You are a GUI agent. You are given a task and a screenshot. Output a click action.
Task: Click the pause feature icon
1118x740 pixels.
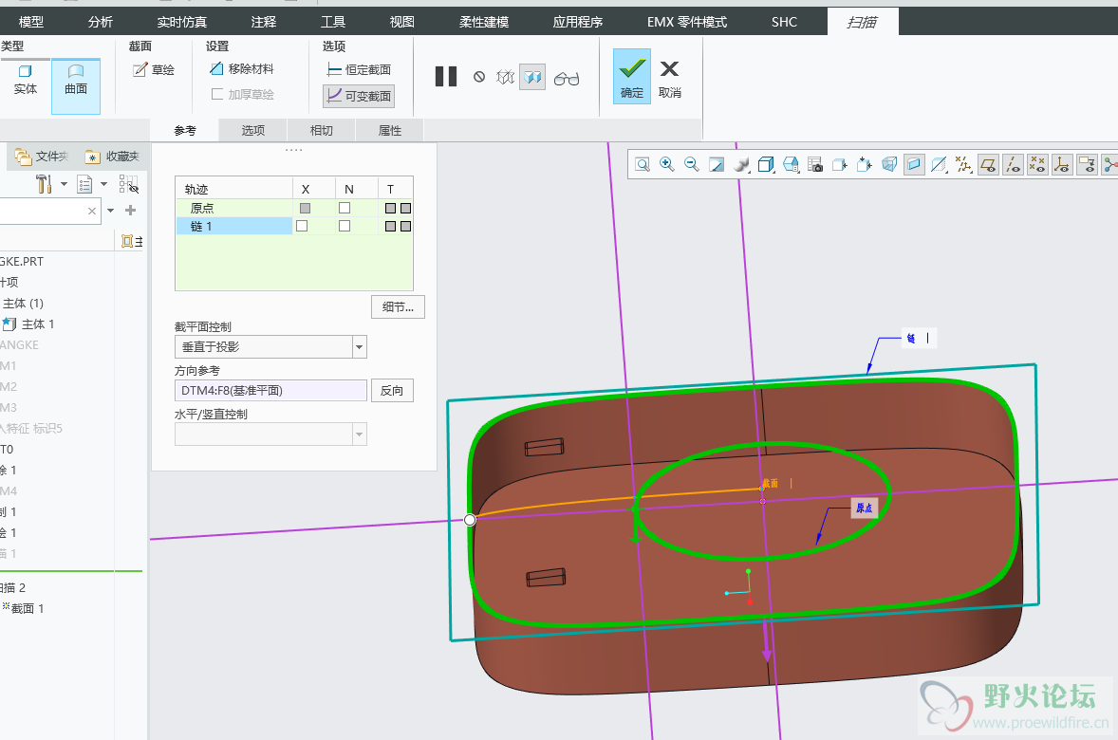coord(445,77)
